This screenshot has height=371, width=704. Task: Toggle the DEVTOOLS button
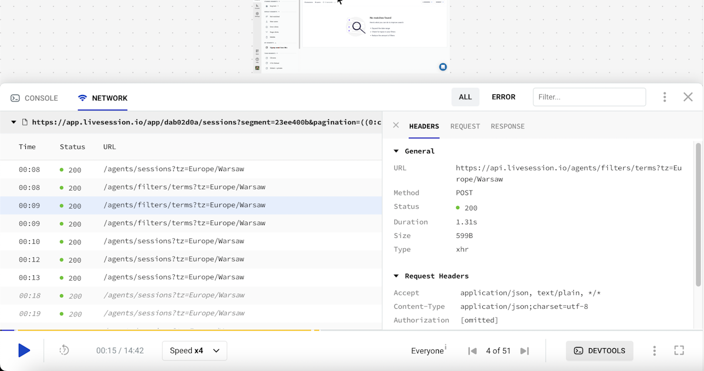pos(600,350)
